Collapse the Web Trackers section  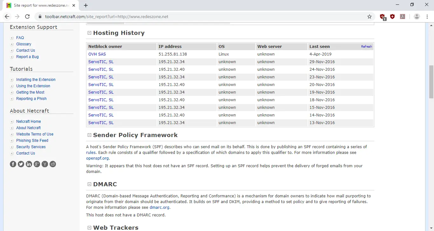pyautogui.click(x=89, y=228)
